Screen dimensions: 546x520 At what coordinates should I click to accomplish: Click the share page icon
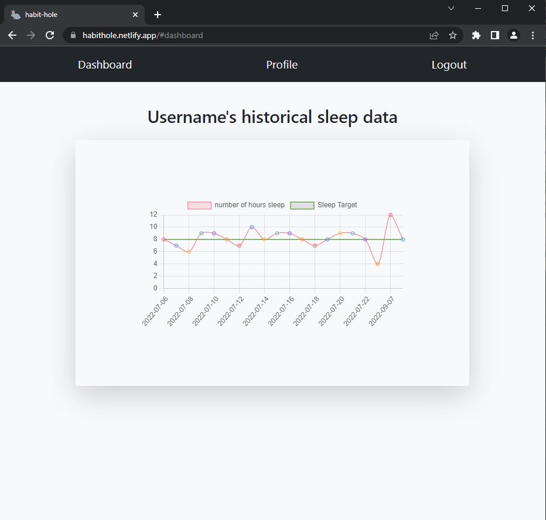click(434, 35)
